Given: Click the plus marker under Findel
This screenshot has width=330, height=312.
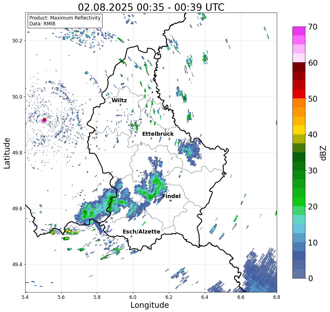Looking at the screenshot, I should [x=171, y=201].
